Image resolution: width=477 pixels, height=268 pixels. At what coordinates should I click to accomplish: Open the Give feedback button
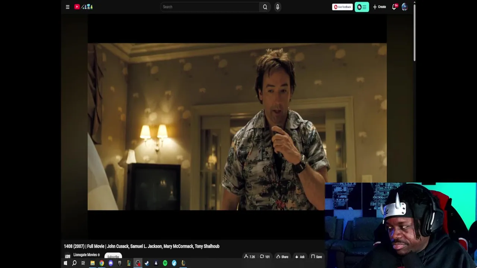tap(342, 7)
